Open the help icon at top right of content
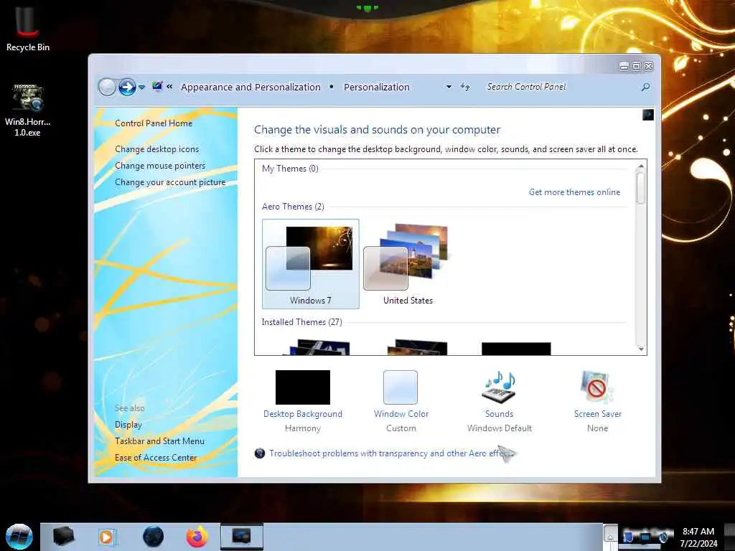Screen dimensions: 735x551 point(648,115)
